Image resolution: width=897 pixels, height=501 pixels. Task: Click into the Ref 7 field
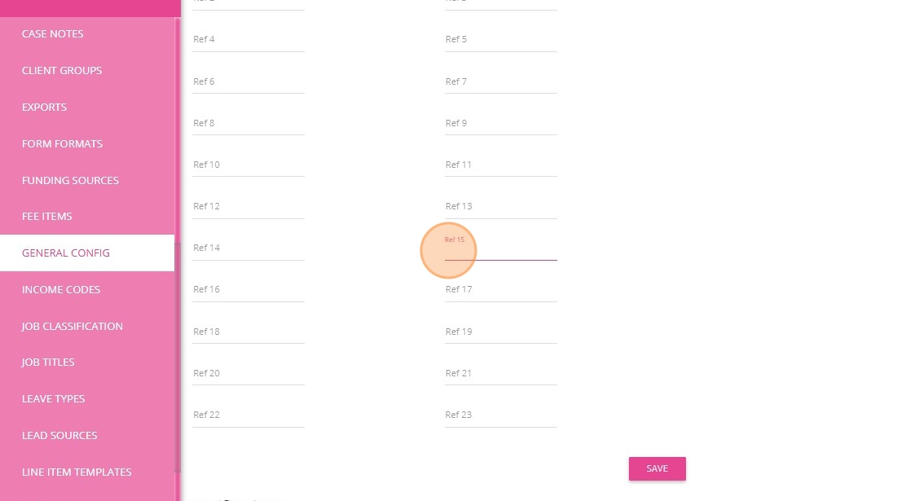click(x=500, y=81)
